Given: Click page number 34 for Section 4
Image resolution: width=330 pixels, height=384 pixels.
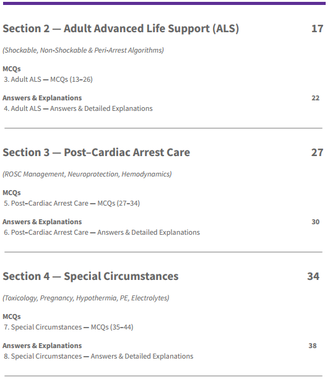Looking at the screenshot, I should pyautogui.click(x=313, y=276).
